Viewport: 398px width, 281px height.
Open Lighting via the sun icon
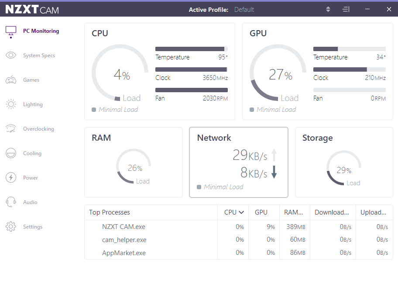tap(11, 104)
